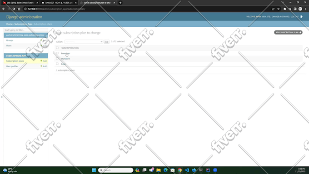The width and height of the screenshot is (309, 174).
Task: Click the green plus icon beside User profiles
Action: coord(41,66)
